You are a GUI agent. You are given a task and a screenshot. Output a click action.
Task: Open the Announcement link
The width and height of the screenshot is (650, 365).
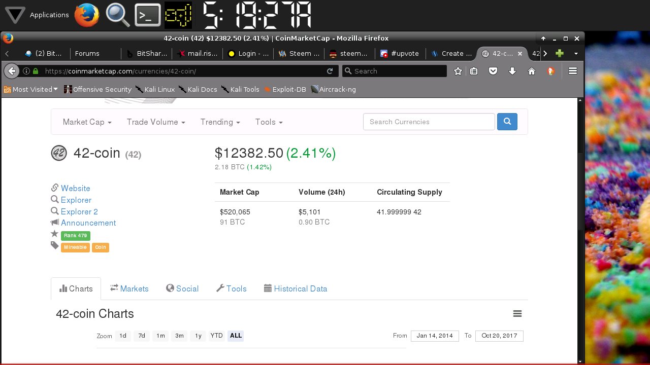(x=88, y=223)
